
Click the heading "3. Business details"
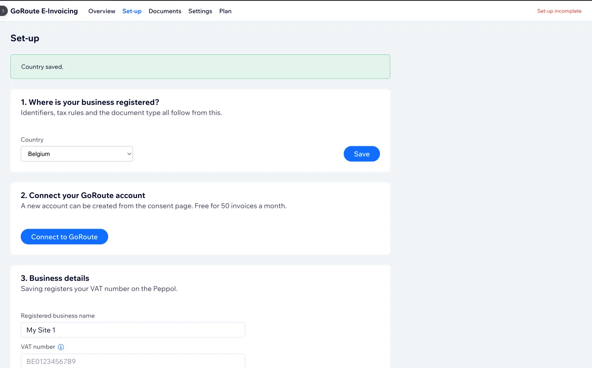coord(55,278)
